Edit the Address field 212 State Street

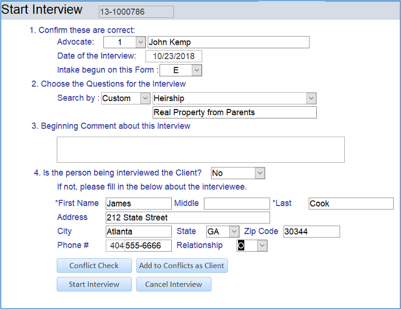(188, 217)
